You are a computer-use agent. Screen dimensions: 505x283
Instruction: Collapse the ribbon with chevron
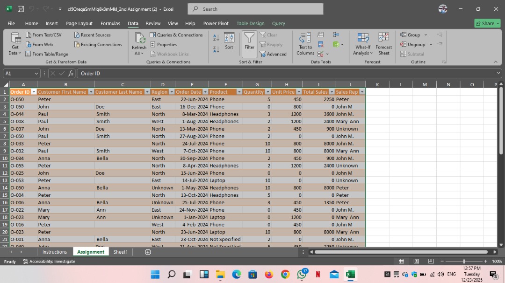click(495, 62)
